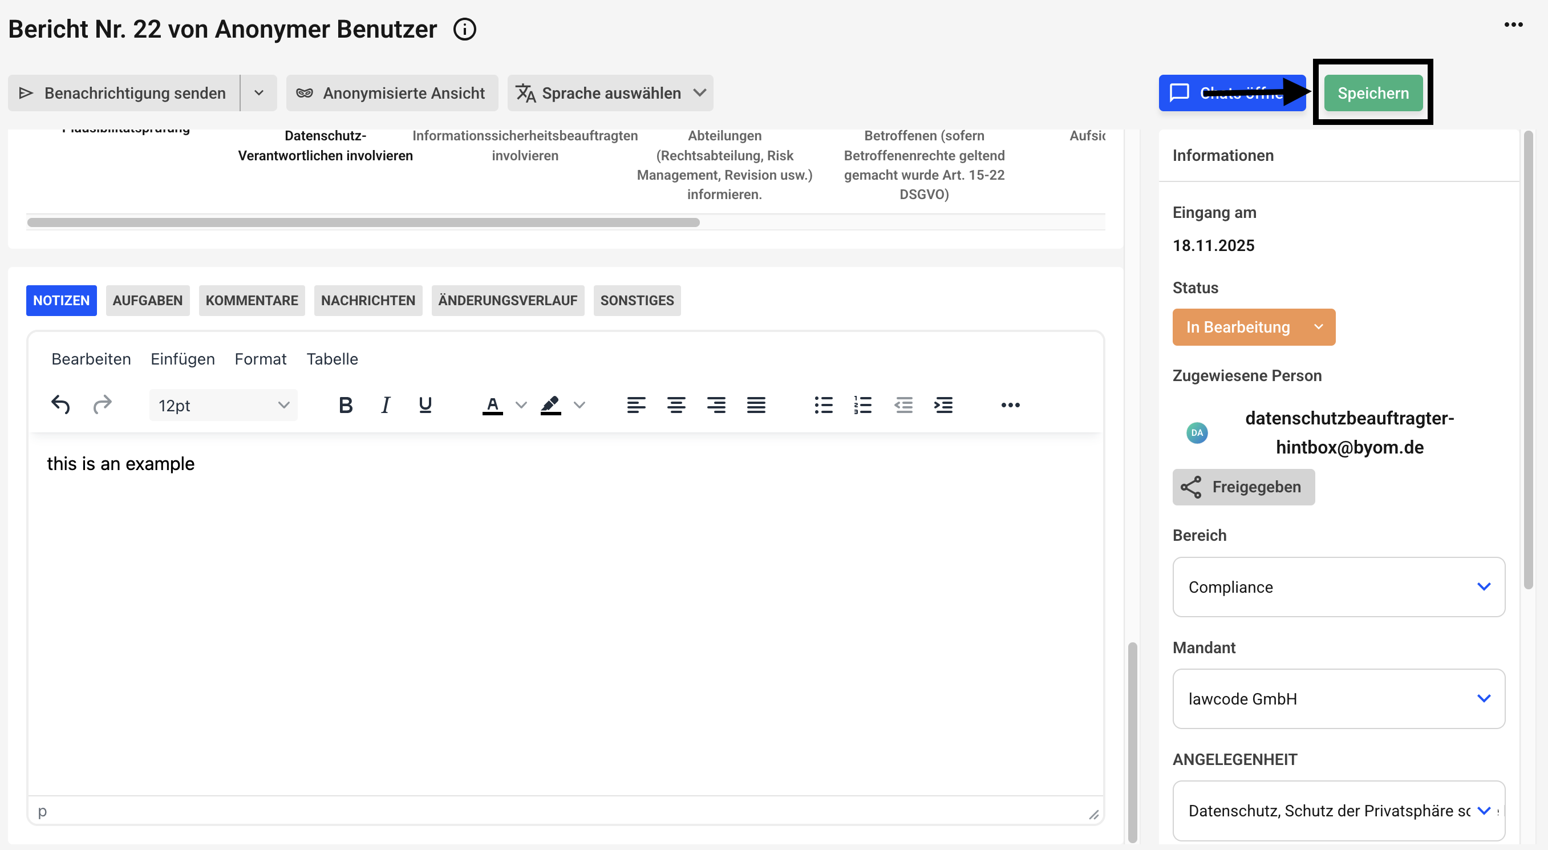Image resolution: width=1548 pixels, height=850 pixels.
Task: Open the 12pt font size dropdown
Action: 223,405
